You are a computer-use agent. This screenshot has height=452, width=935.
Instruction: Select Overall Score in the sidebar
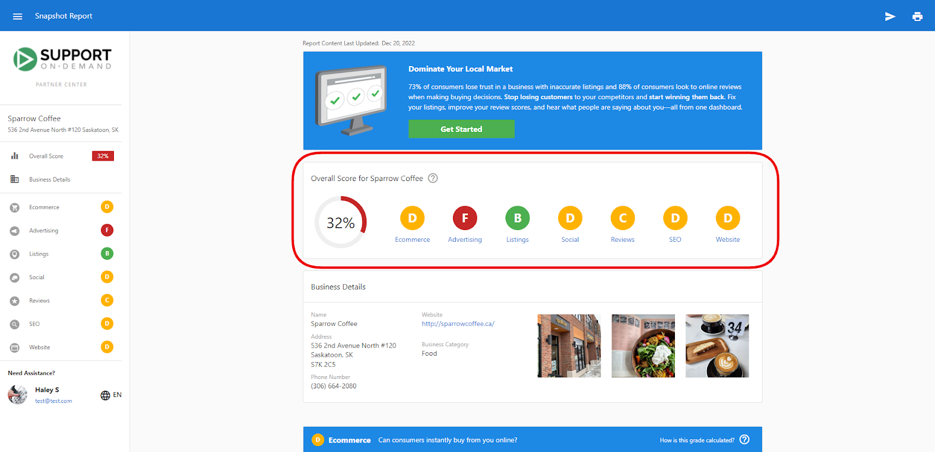click(46, 156)
